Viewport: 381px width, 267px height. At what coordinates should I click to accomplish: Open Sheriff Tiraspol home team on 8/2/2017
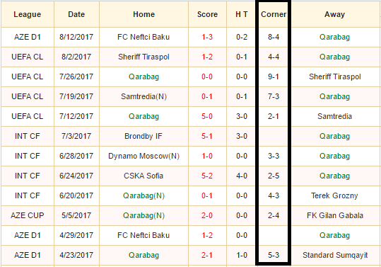click(143, 57)
